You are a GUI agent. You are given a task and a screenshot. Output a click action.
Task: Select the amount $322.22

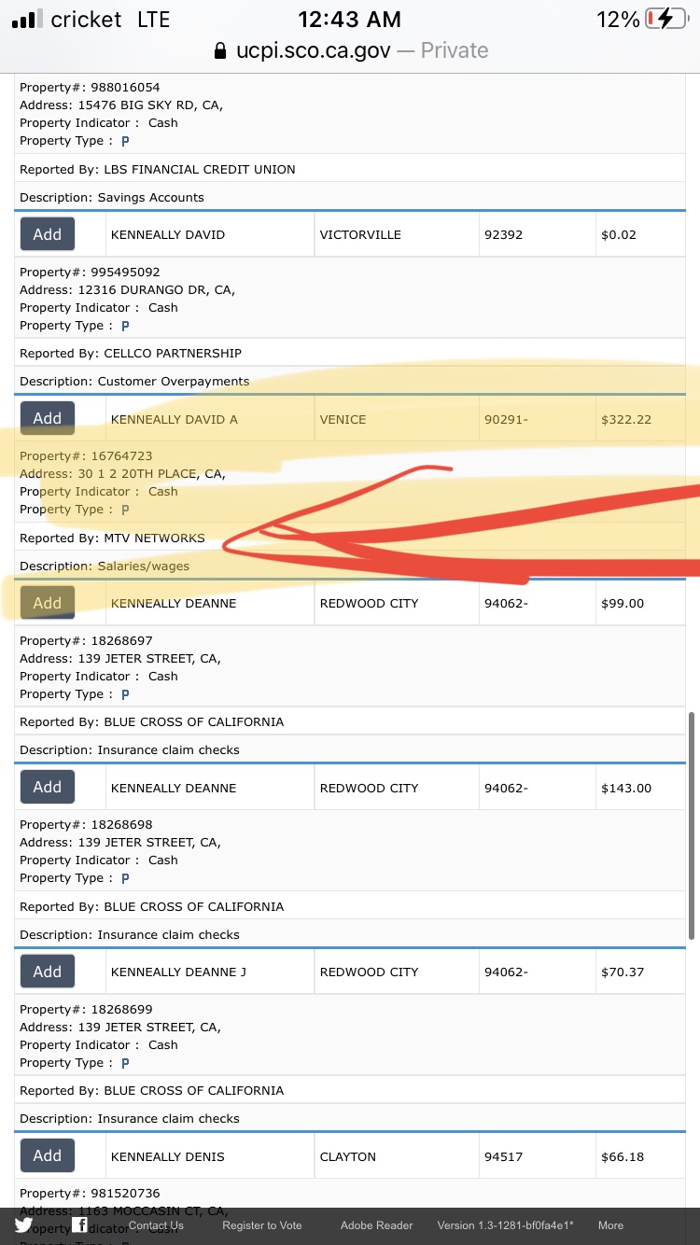click(626, 419)
